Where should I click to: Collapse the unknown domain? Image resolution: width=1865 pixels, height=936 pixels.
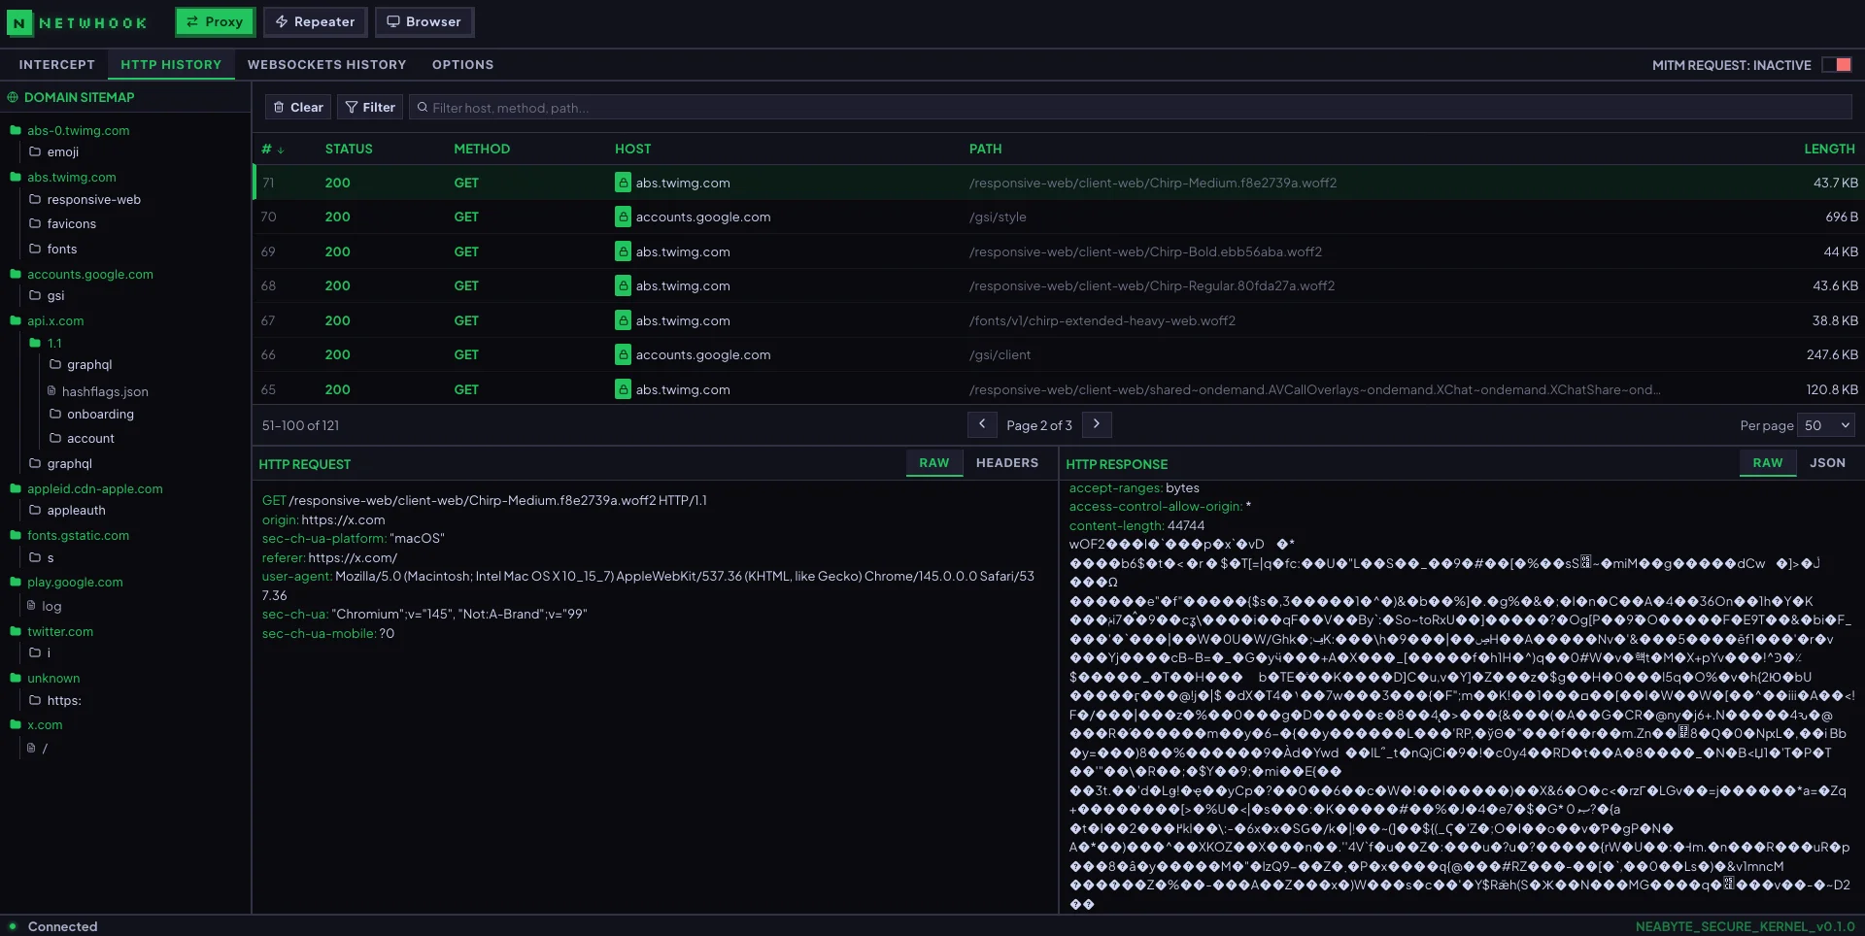click(45, 678)
